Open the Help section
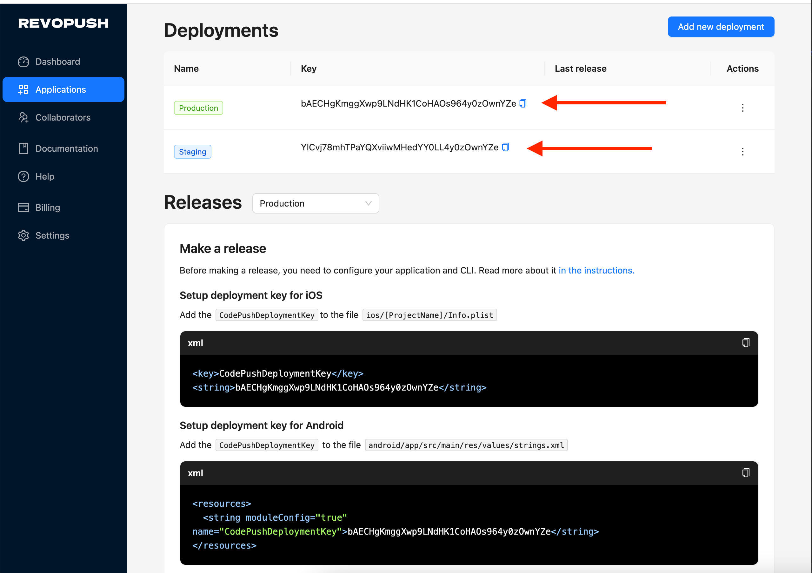Image resolution: width=812 pixels, height=573 pixels. point(44,176)
